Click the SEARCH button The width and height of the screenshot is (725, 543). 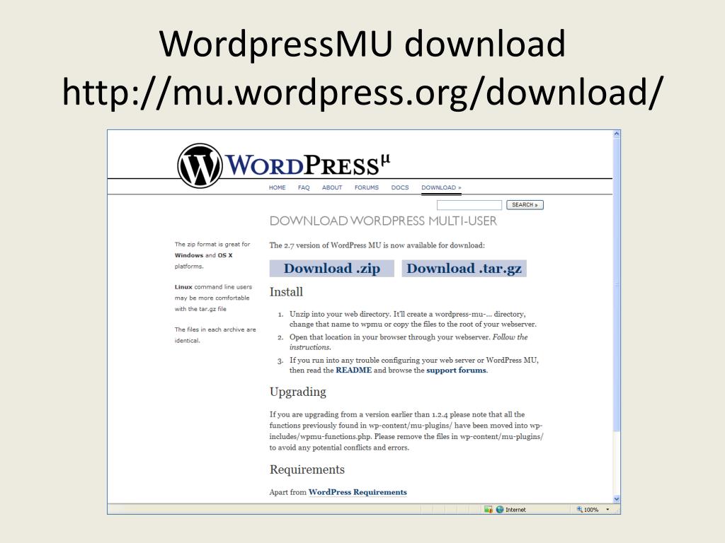click(x=525, y=205)
